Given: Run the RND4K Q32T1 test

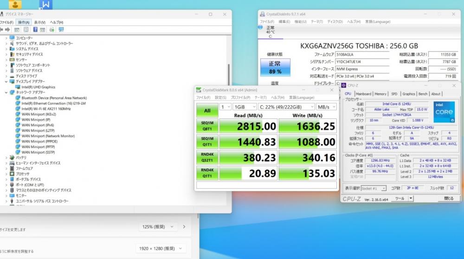Looking at the screenshot, I should (207, 157).
